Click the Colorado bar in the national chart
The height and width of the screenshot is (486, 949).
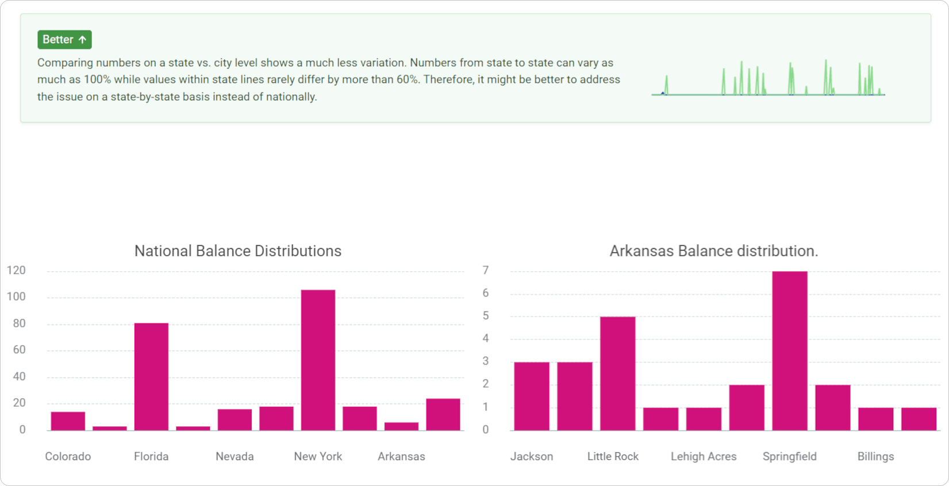click(68, 421)
